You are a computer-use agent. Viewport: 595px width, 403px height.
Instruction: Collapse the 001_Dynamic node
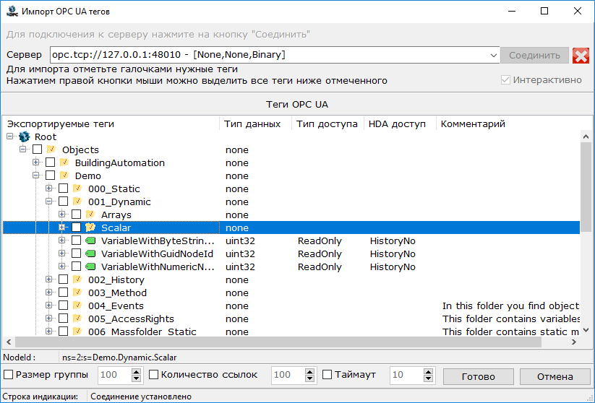tap(49, 201)
